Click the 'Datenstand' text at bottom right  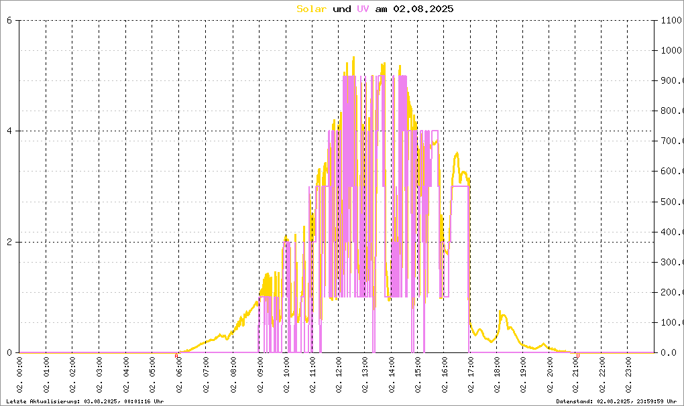(x=618, y=401)
